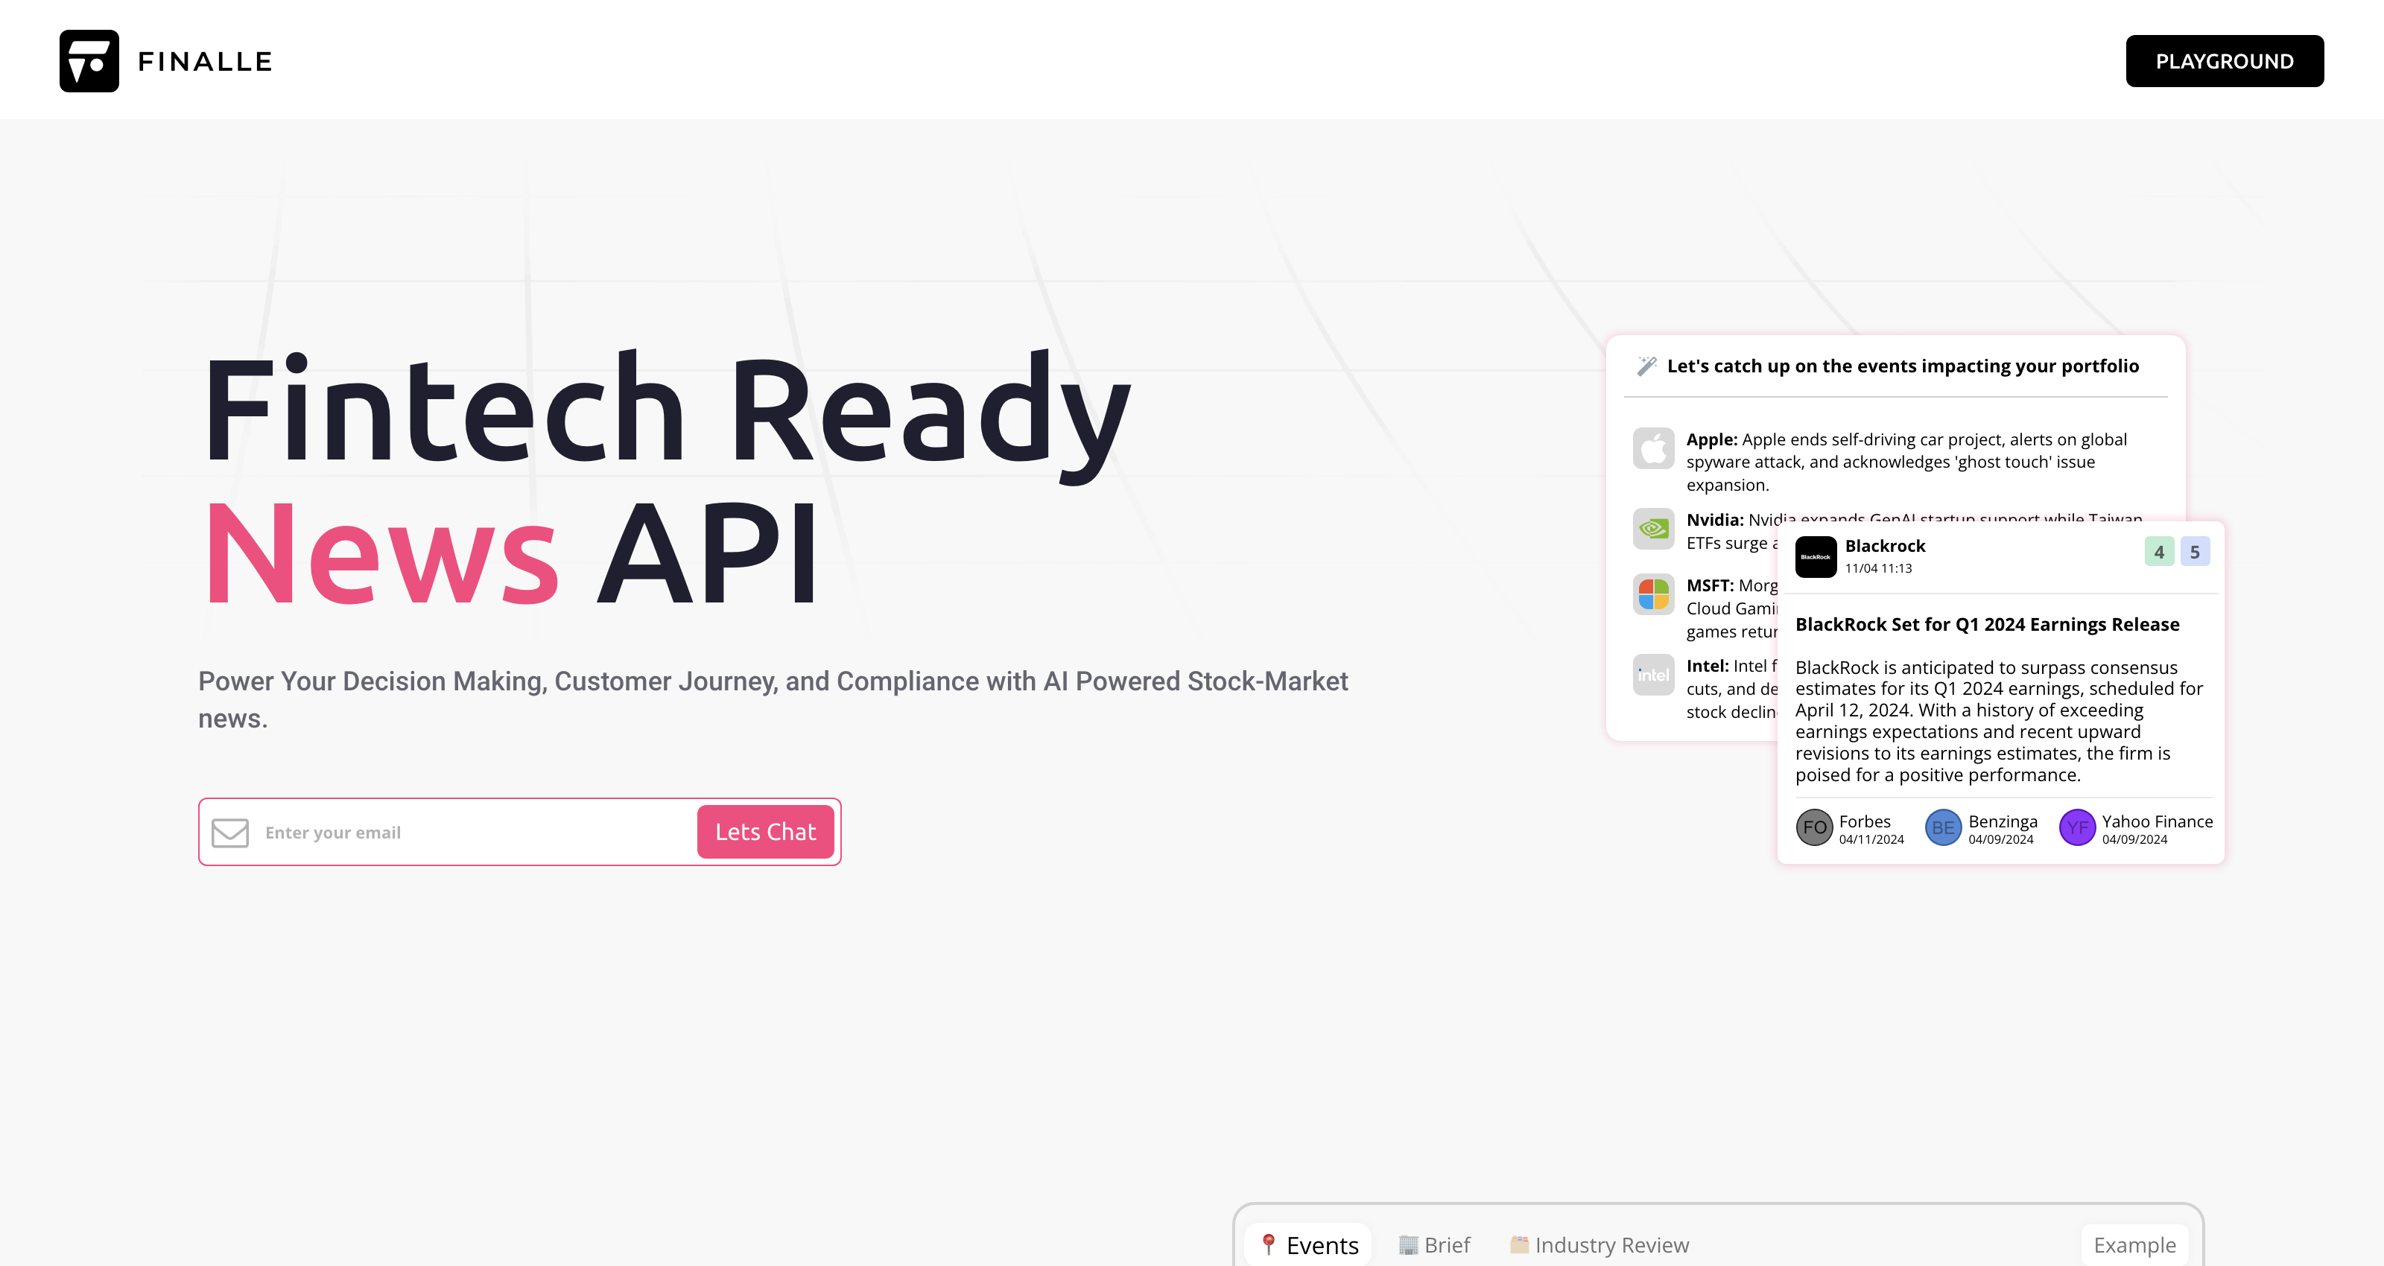Image resolution: width=2384 pixels, height=1266 pixels.
Task: Click the 'Blackrock' company name in card
Action: (1885, 546)
